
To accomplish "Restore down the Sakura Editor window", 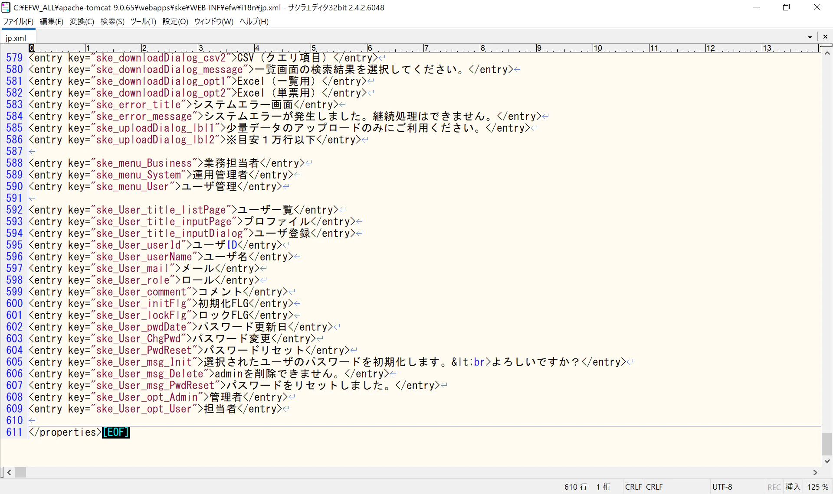I will pyautogui.click(x=786, y=7).
